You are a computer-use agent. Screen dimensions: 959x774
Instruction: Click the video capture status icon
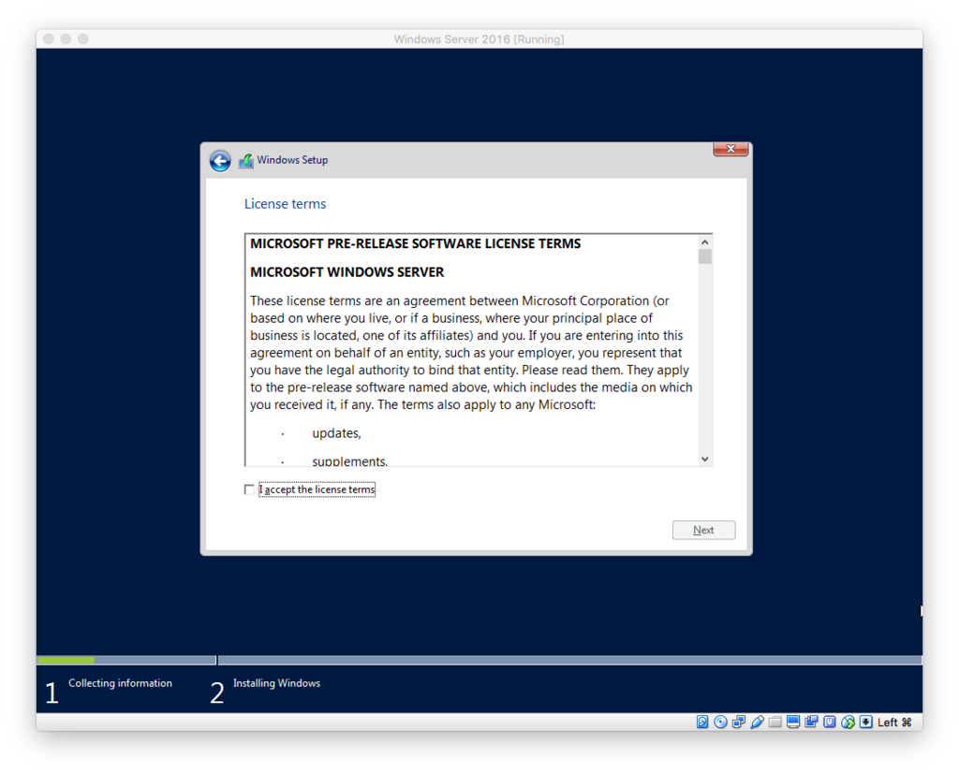point(811,722)
